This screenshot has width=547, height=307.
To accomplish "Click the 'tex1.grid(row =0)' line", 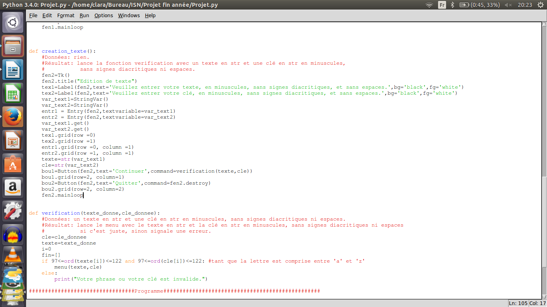I will coord(68,135).
